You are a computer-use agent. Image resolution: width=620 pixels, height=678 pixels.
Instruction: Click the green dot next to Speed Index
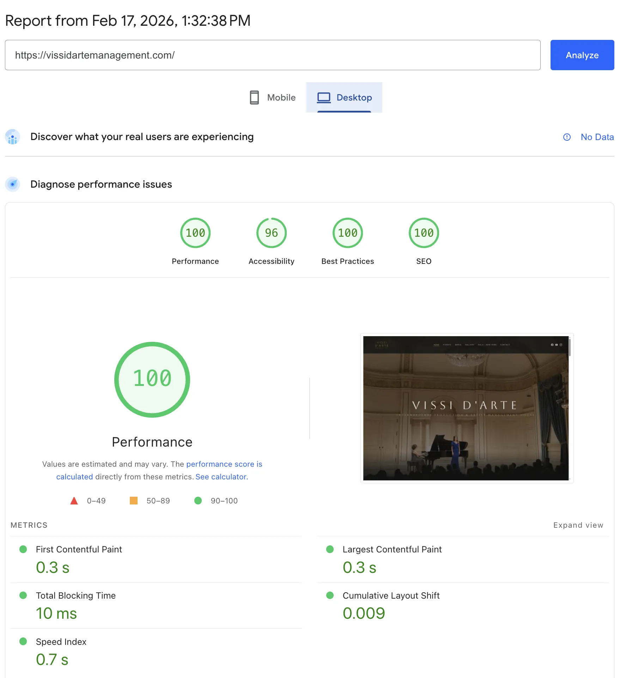point(24,642)
